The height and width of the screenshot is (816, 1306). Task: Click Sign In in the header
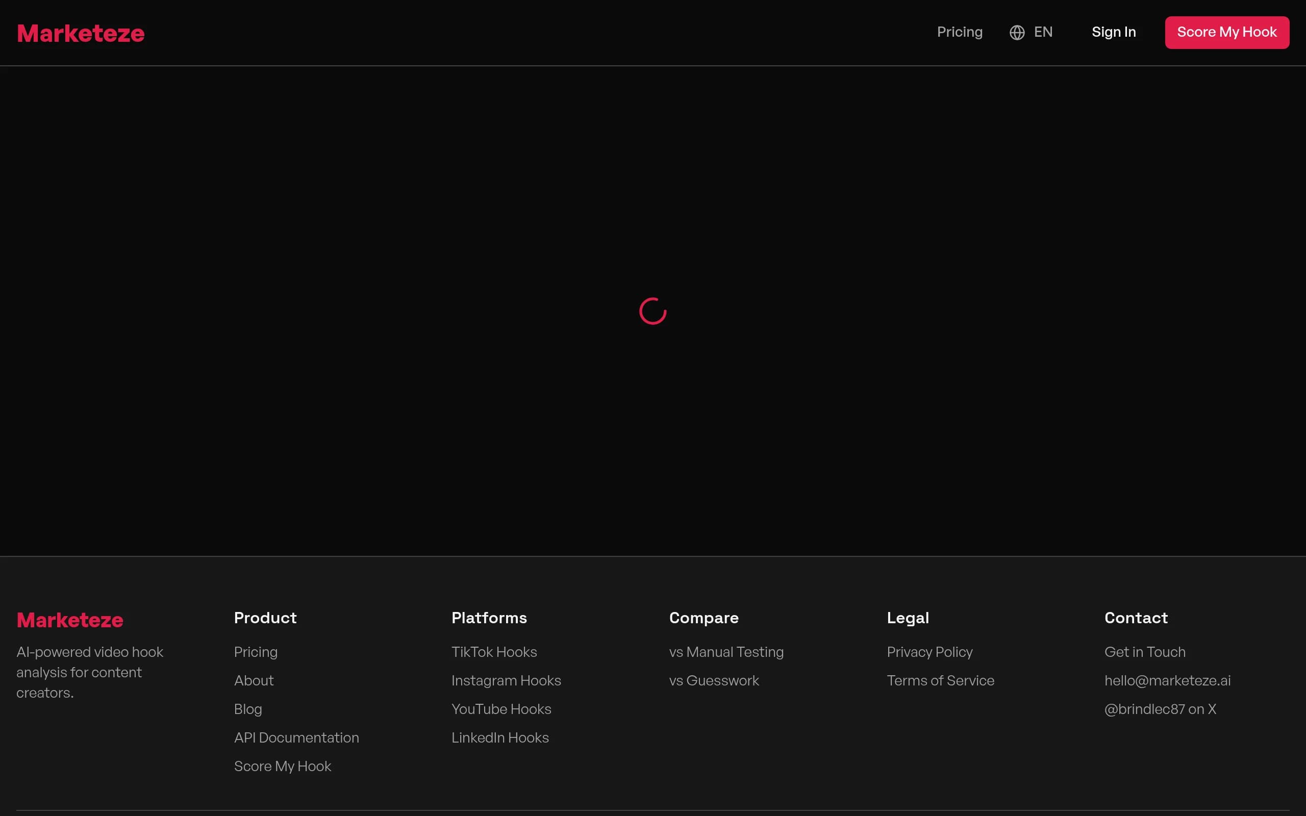click(x=1114, y=32)
